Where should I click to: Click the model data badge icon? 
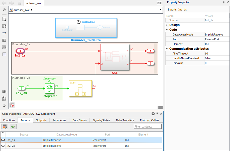click(x=12, y=105)
